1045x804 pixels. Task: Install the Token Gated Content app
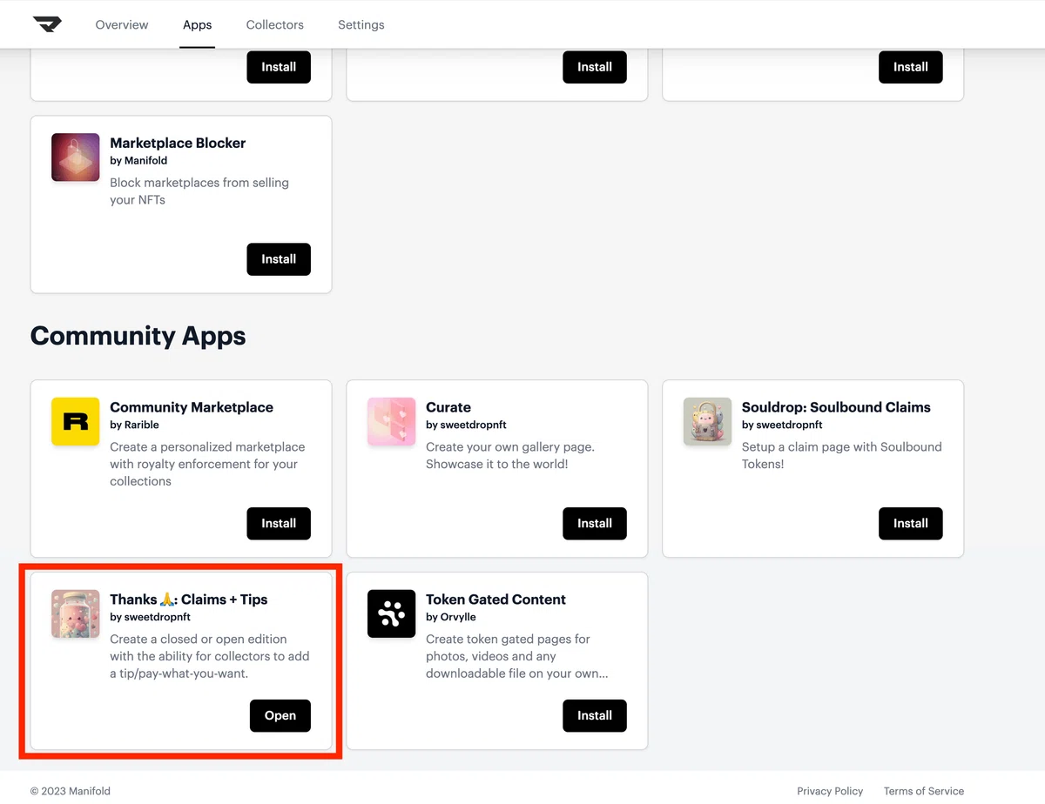click(595, 716)
